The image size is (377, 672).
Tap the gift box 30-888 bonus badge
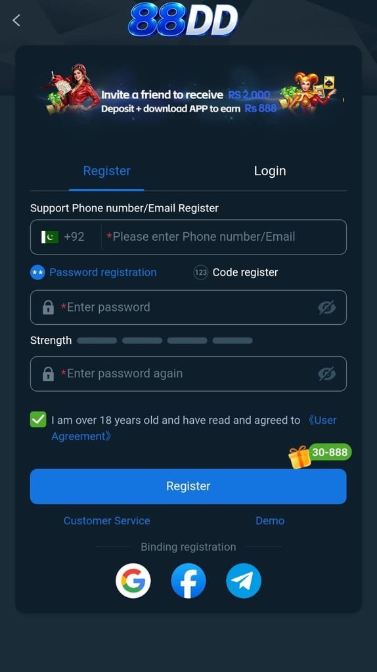tap(320, 455)
